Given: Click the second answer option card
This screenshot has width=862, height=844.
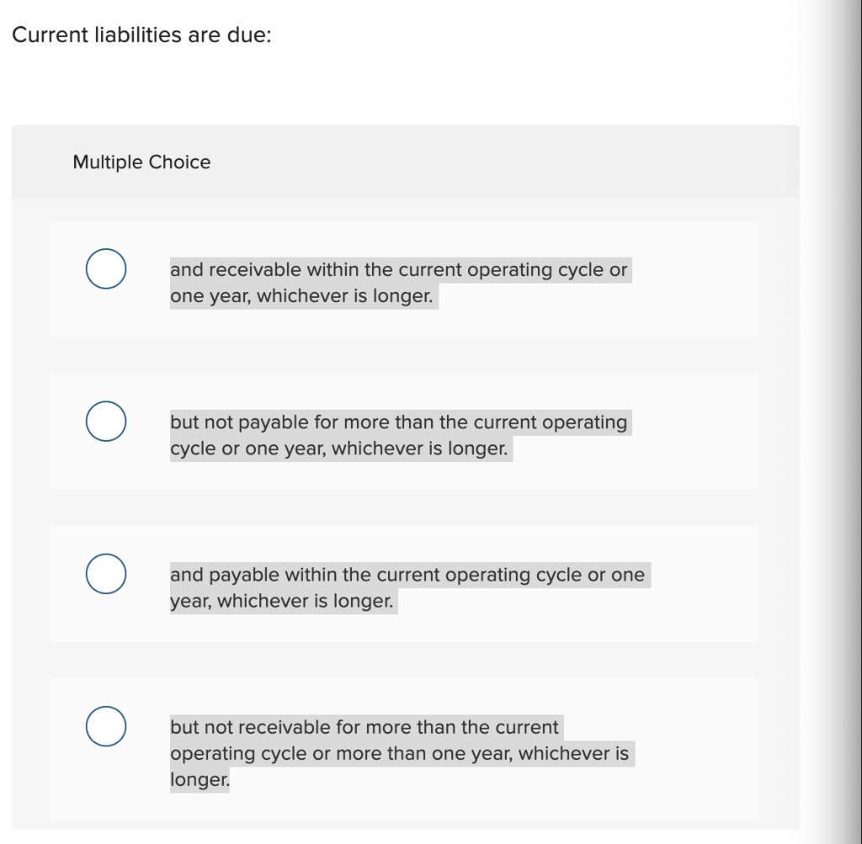Looking at the screenshot, I should [404, 431].
